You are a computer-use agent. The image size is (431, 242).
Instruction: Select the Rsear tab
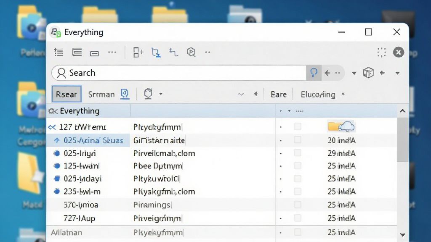pyautogui.click(x=66, y=94)
